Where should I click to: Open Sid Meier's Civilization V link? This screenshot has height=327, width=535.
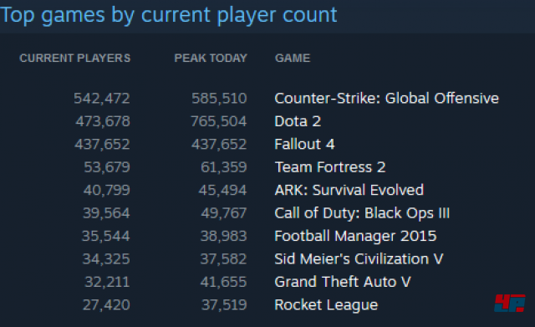pos(359,258)
